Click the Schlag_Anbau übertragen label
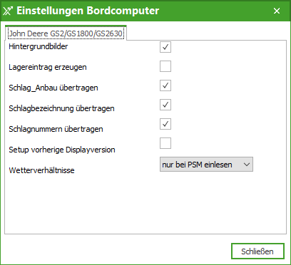Screen dimensions: 291x265 (53, 88)
